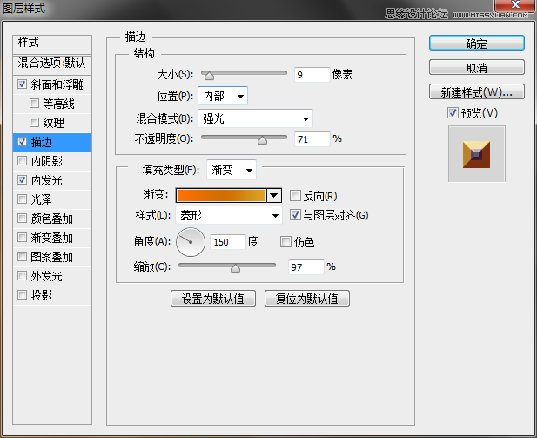Viewport: 537px width, 438px height.
Task: Click the orange gradient swatch
Action: tap(221, 195)
